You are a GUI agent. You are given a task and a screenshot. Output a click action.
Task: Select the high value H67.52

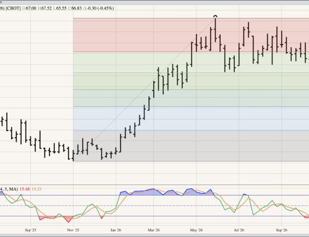click(x=44, y=8)
